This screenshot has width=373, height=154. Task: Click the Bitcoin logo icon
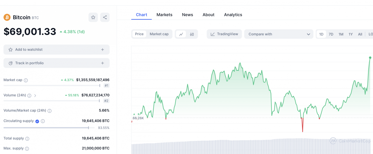(7, 17)
